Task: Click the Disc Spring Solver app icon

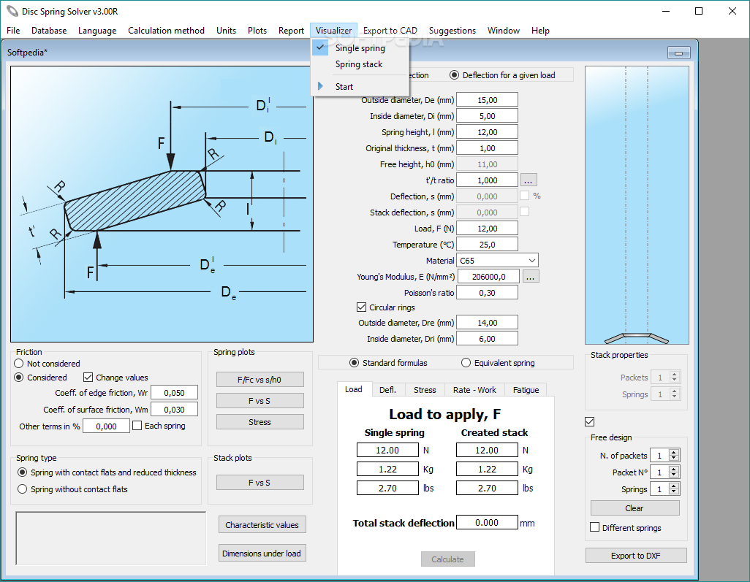Action: coord(12,11)
